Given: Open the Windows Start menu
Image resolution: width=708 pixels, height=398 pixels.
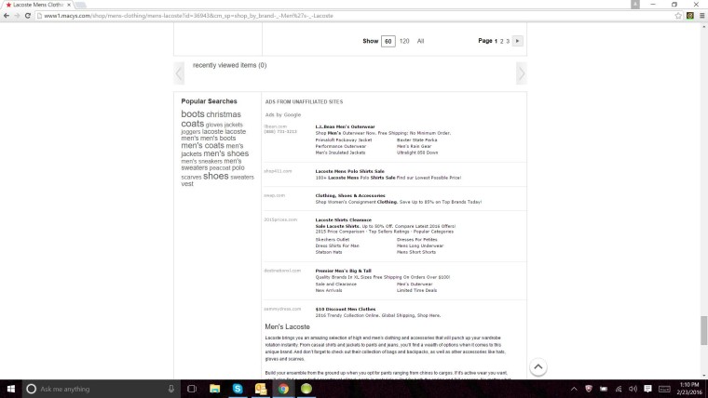Looking at the screenshot, I should (x=11, y=389).
